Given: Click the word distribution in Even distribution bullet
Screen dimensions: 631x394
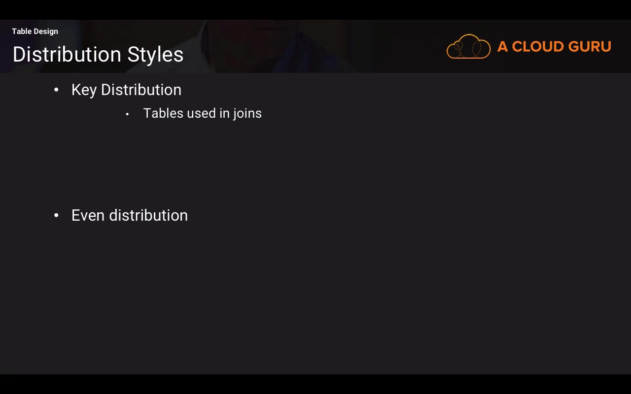Looking at the screenshot, I should click(x=148, y=216).
